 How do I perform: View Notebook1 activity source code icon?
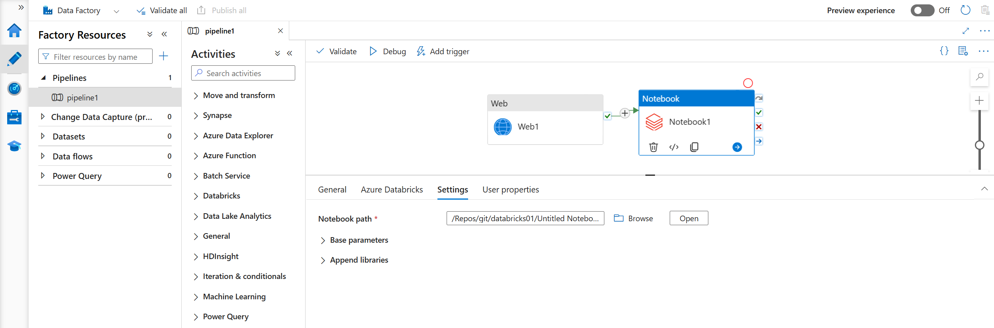point(674,147)
